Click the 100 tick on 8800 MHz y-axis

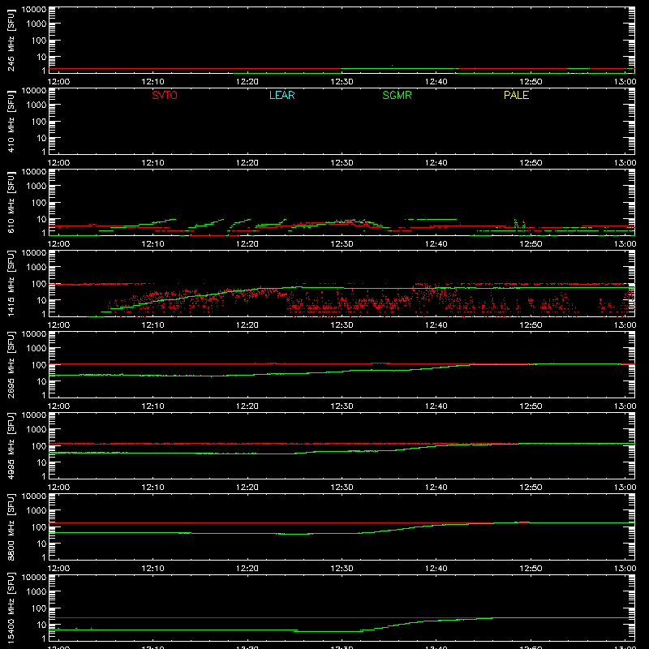coord(39,527)
